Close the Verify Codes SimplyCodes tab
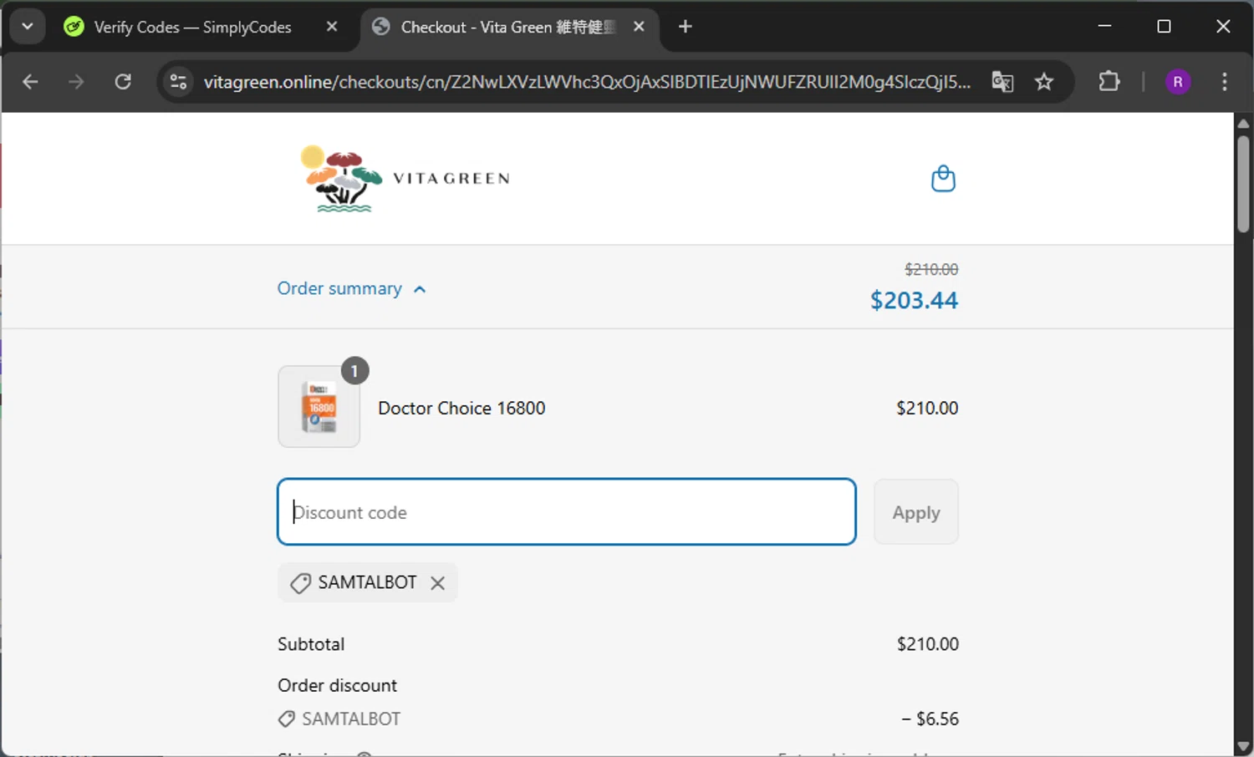The height and width of the screenshot is (757, 1254). click(332, 27)
